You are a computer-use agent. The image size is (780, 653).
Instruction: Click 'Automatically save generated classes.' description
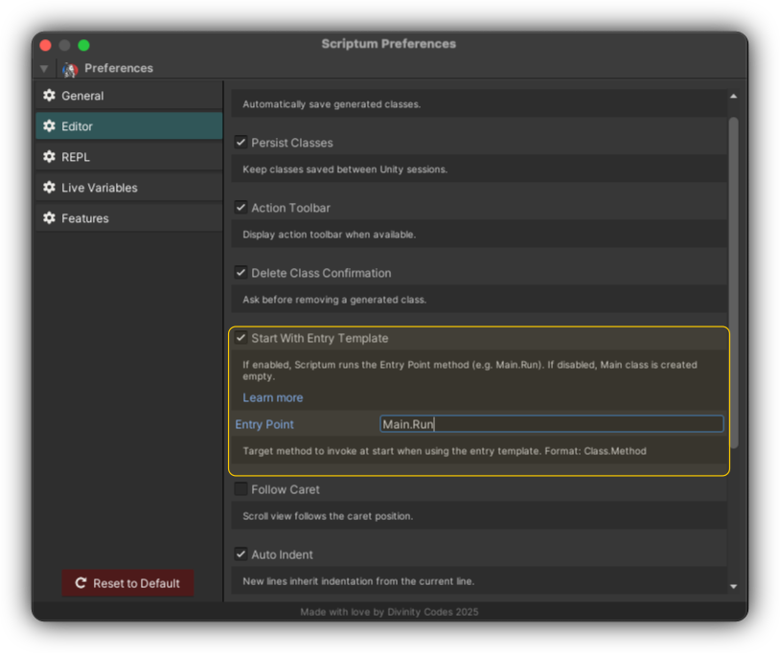point(332,104)
